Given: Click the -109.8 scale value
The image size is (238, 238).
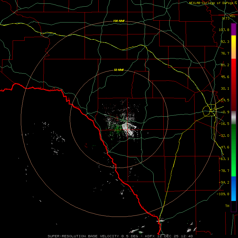Looking at the screenshot, I should 223,194.
